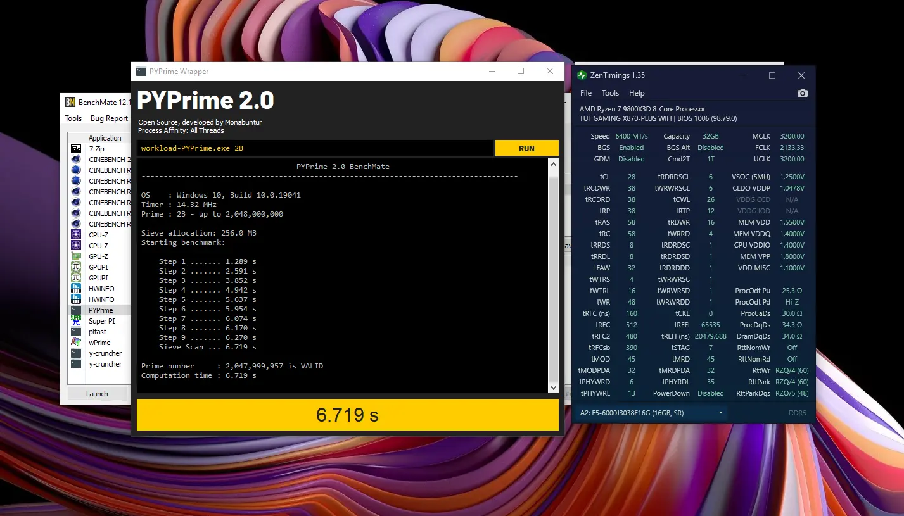This screenshot has width=904, height=516.
Task: Click the MEM VDD value 1.5500V
Action: (x=792, y=222)
